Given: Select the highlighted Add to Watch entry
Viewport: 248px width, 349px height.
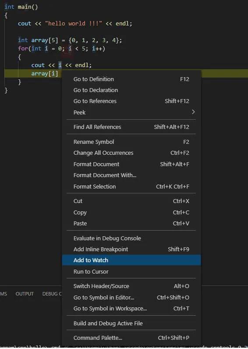Looking at the screenshot, I should pos(131,260).
